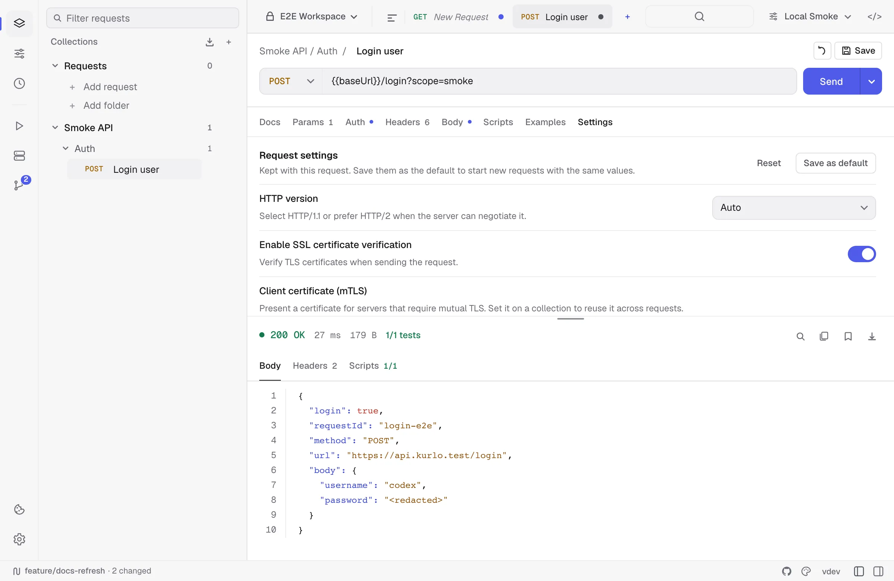Toggle the left sidebar layout icon

859,571
